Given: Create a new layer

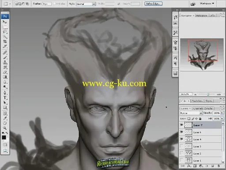Looking at the screenshot, I should 212,166.
